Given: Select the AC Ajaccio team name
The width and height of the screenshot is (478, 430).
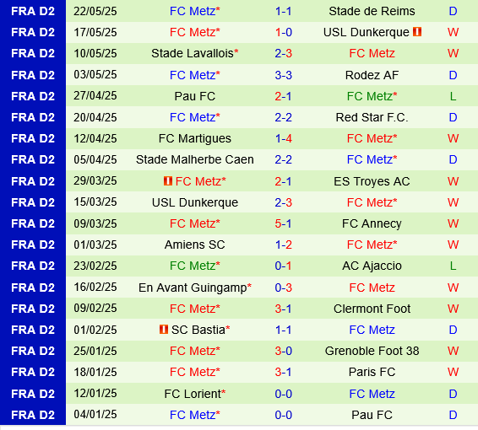Looking at the screenshot, I should pos(372,266).
